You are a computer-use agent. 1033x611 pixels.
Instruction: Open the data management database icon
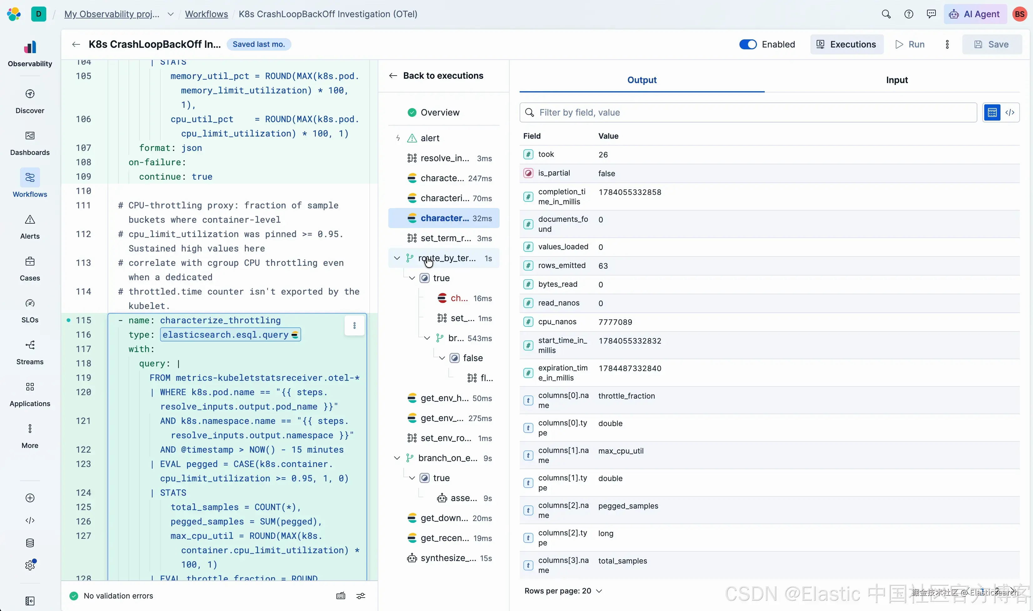click(x=30, y=543)
